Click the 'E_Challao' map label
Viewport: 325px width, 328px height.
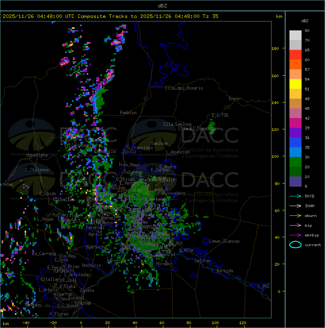(x=64, y=199)
